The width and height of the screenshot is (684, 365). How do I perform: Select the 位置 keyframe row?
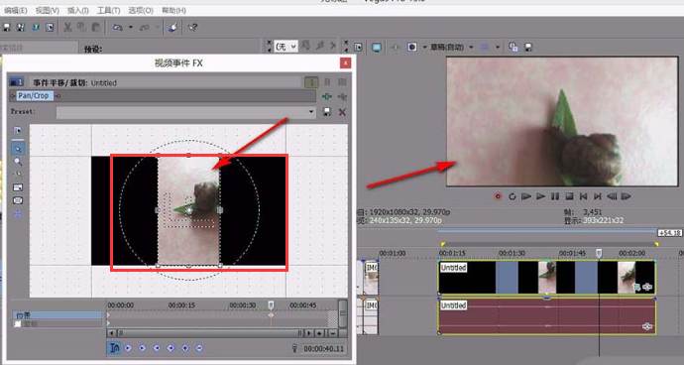coord(57,315)
